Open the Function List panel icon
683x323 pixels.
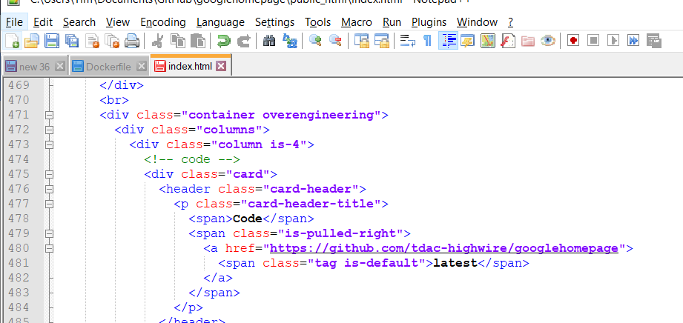(x=508, y=41)
